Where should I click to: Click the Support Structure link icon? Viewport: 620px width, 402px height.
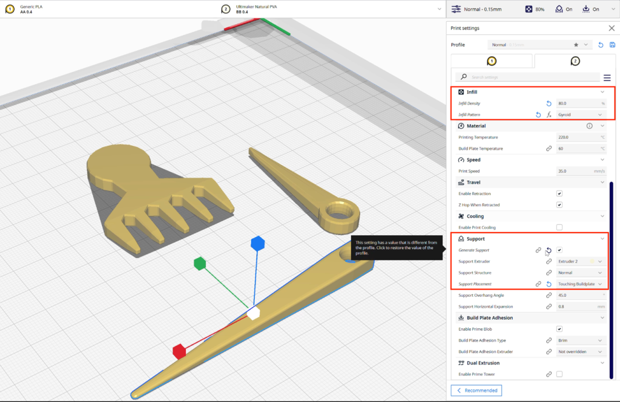point(549,273)
